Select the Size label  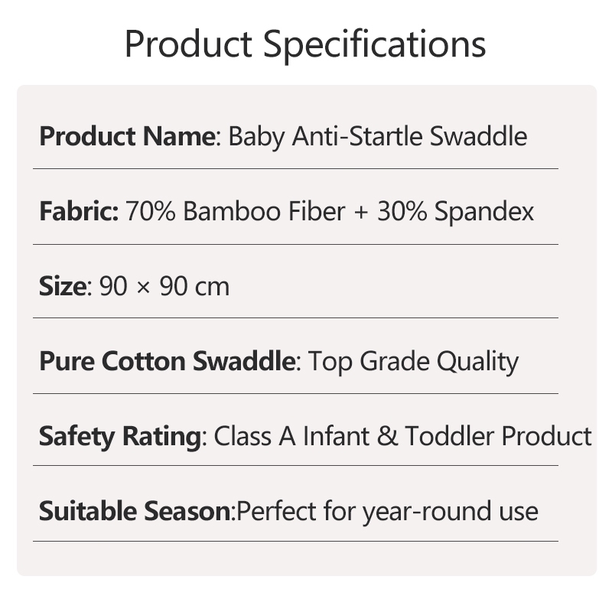[63, 286]
